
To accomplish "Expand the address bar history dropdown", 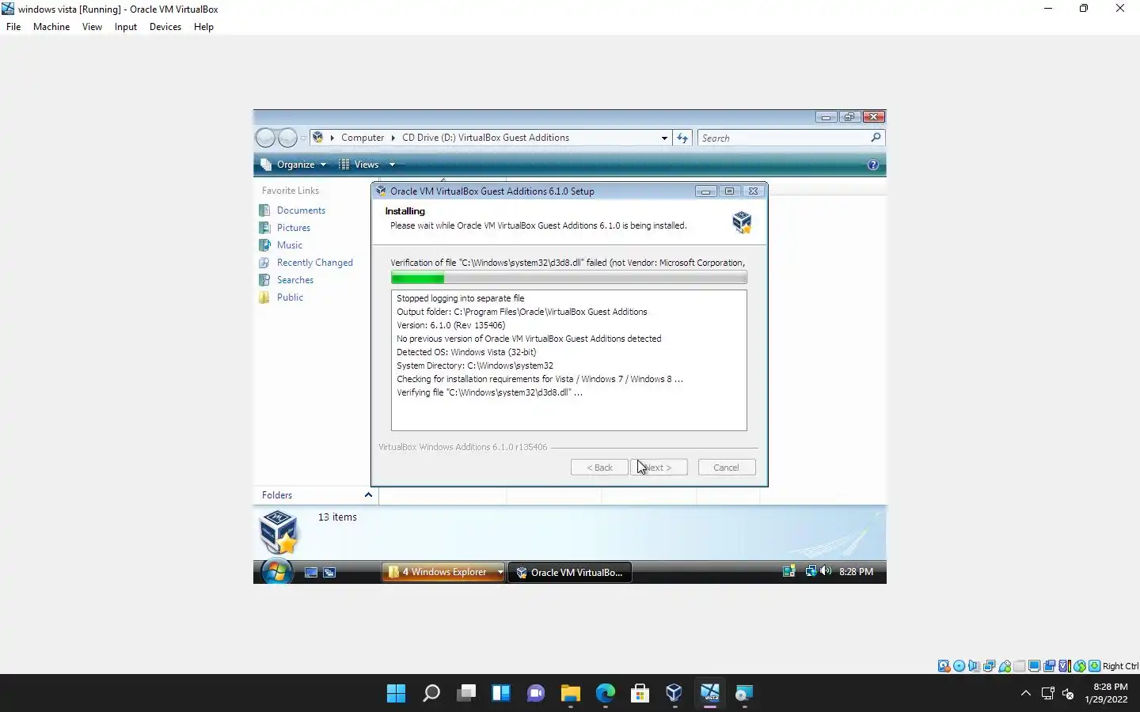I will pos(664,138).
